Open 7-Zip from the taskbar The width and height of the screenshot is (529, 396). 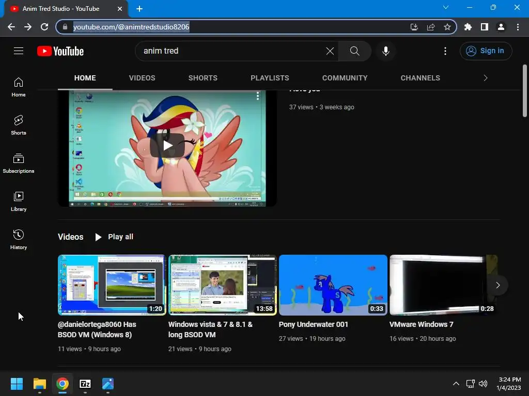[85, 384]
